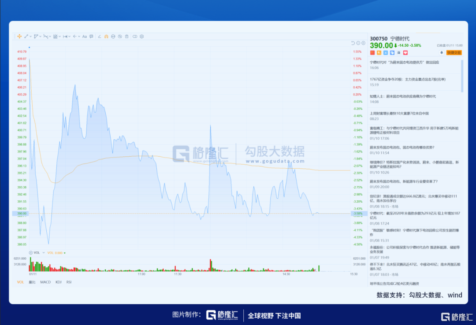Open the green arrow beside VOL: 0.000
The image size is (476, 325).
tap(65, 253)
